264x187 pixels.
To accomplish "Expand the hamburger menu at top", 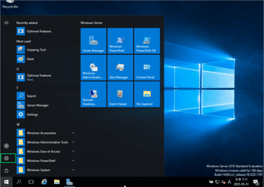I will coord(6,23).
